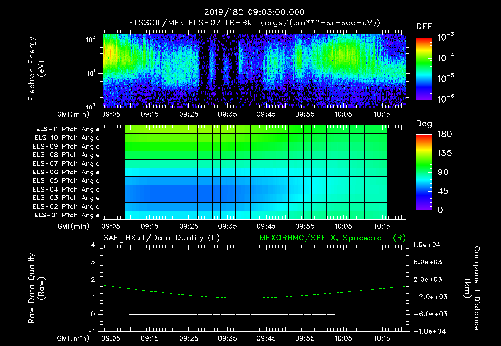Screen dimensions: 501x346
Task: Select the 'ELS-04 Pitch Angle' row label
Action: click(66, 189)
